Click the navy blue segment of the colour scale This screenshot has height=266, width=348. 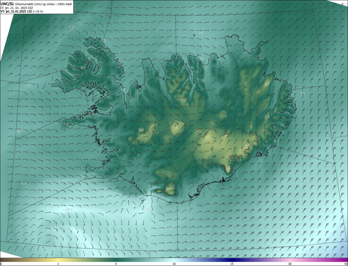pyautogui.click(x=232, y=260)
